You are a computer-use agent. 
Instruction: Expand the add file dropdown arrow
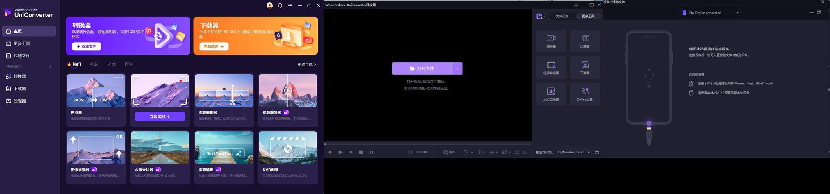click(x=545, y=17)
